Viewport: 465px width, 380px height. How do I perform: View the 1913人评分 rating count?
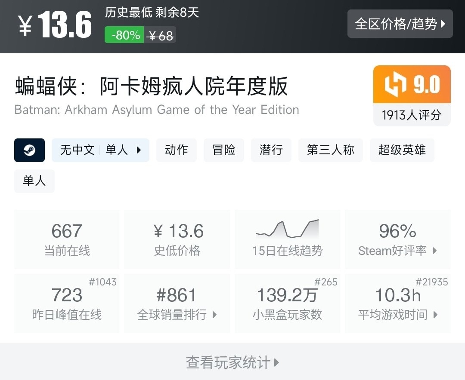coord(412,115)
